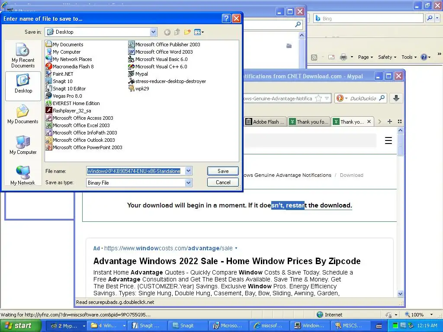Open the CNET hamburger menu

click(388, 140)
